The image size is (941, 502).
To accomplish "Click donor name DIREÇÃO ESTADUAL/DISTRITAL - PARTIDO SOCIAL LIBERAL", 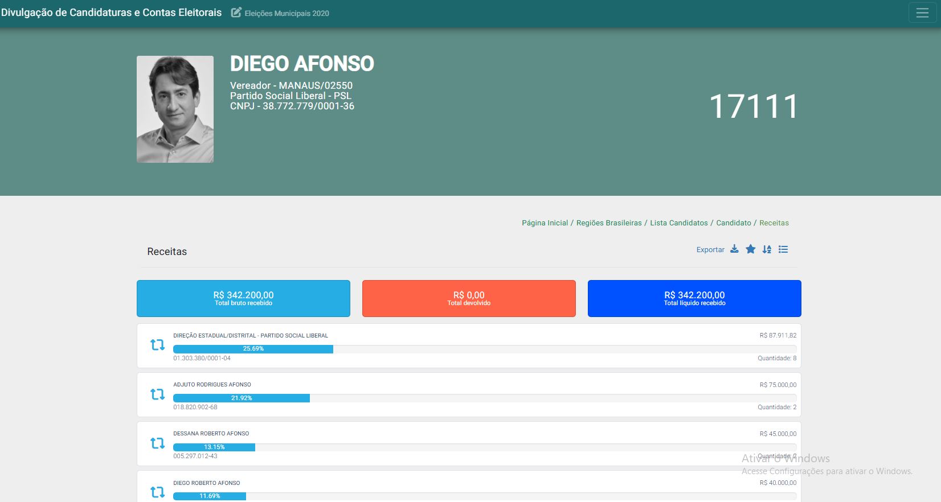I will (251, 336).
